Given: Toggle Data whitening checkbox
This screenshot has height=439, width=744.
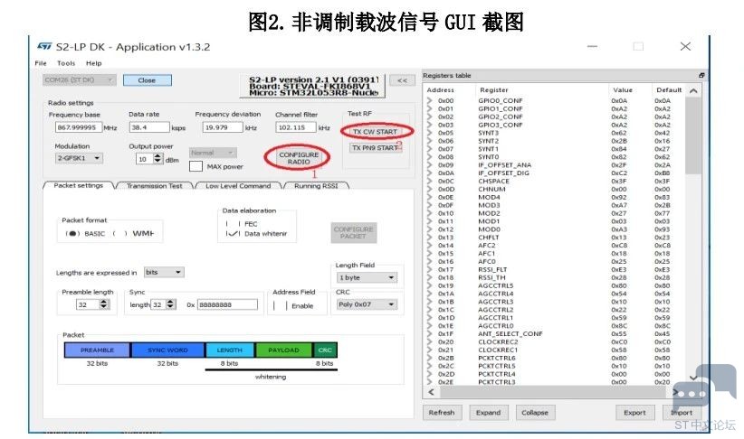Looking at the screenshot, I should click(233, 233).
